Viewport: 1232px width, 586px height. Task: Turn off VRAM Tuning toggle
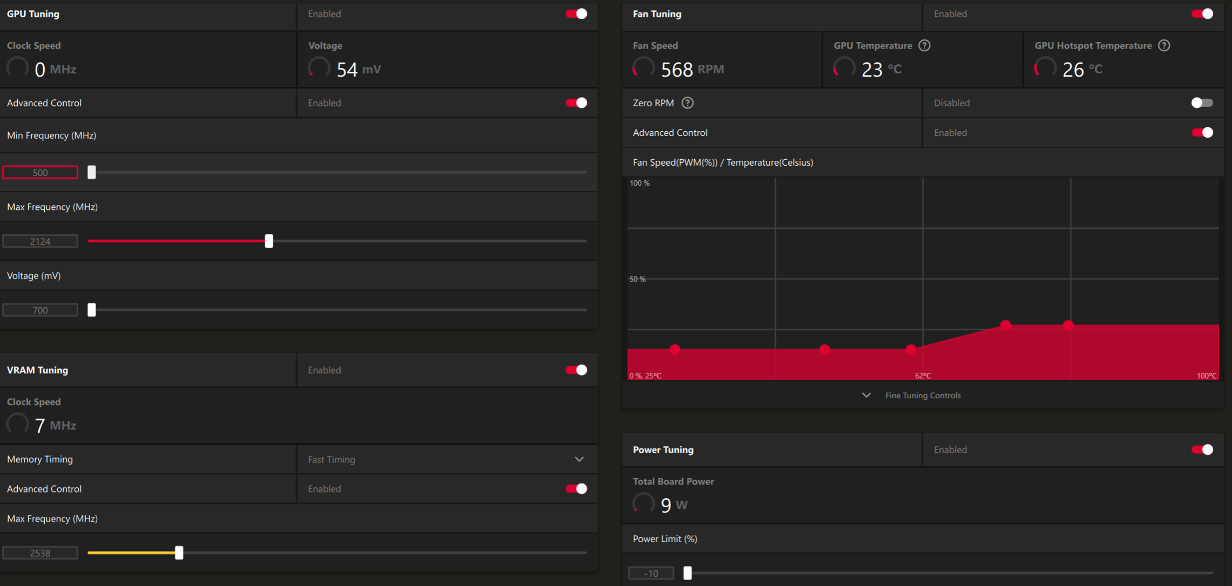pyautogui.click(x=576, y=370)
